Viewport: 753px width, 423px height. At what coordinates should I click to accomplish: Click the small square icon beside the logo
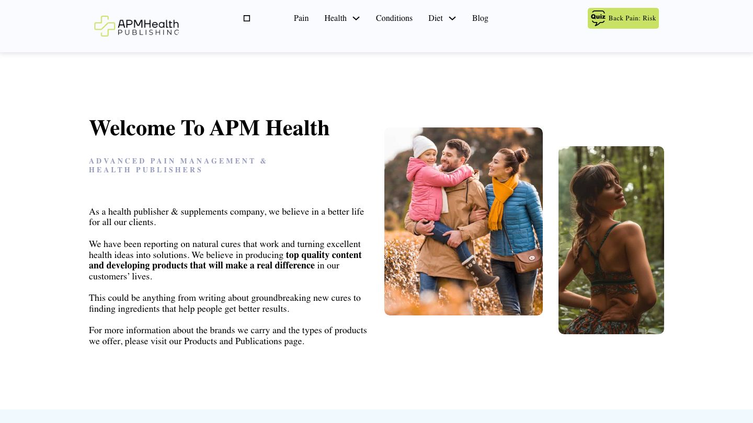246,18
